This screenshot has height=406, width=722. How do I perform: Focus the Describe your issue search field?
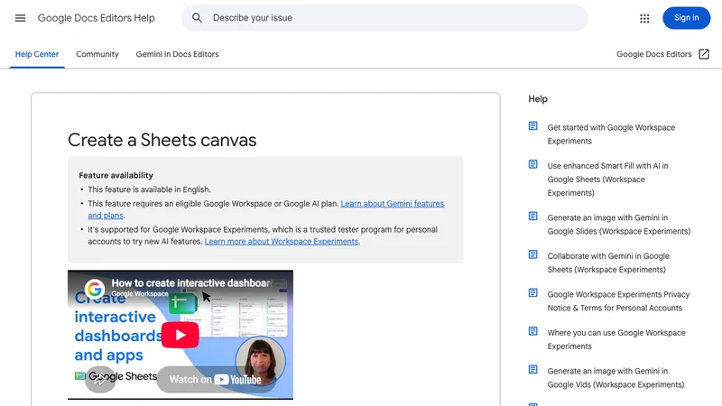(384, 18)
